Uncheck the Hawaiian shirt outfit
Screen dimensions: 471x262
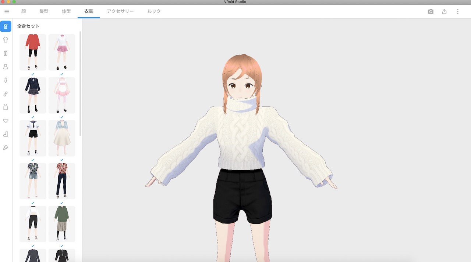pyautogui.click(x=32, y=160)
